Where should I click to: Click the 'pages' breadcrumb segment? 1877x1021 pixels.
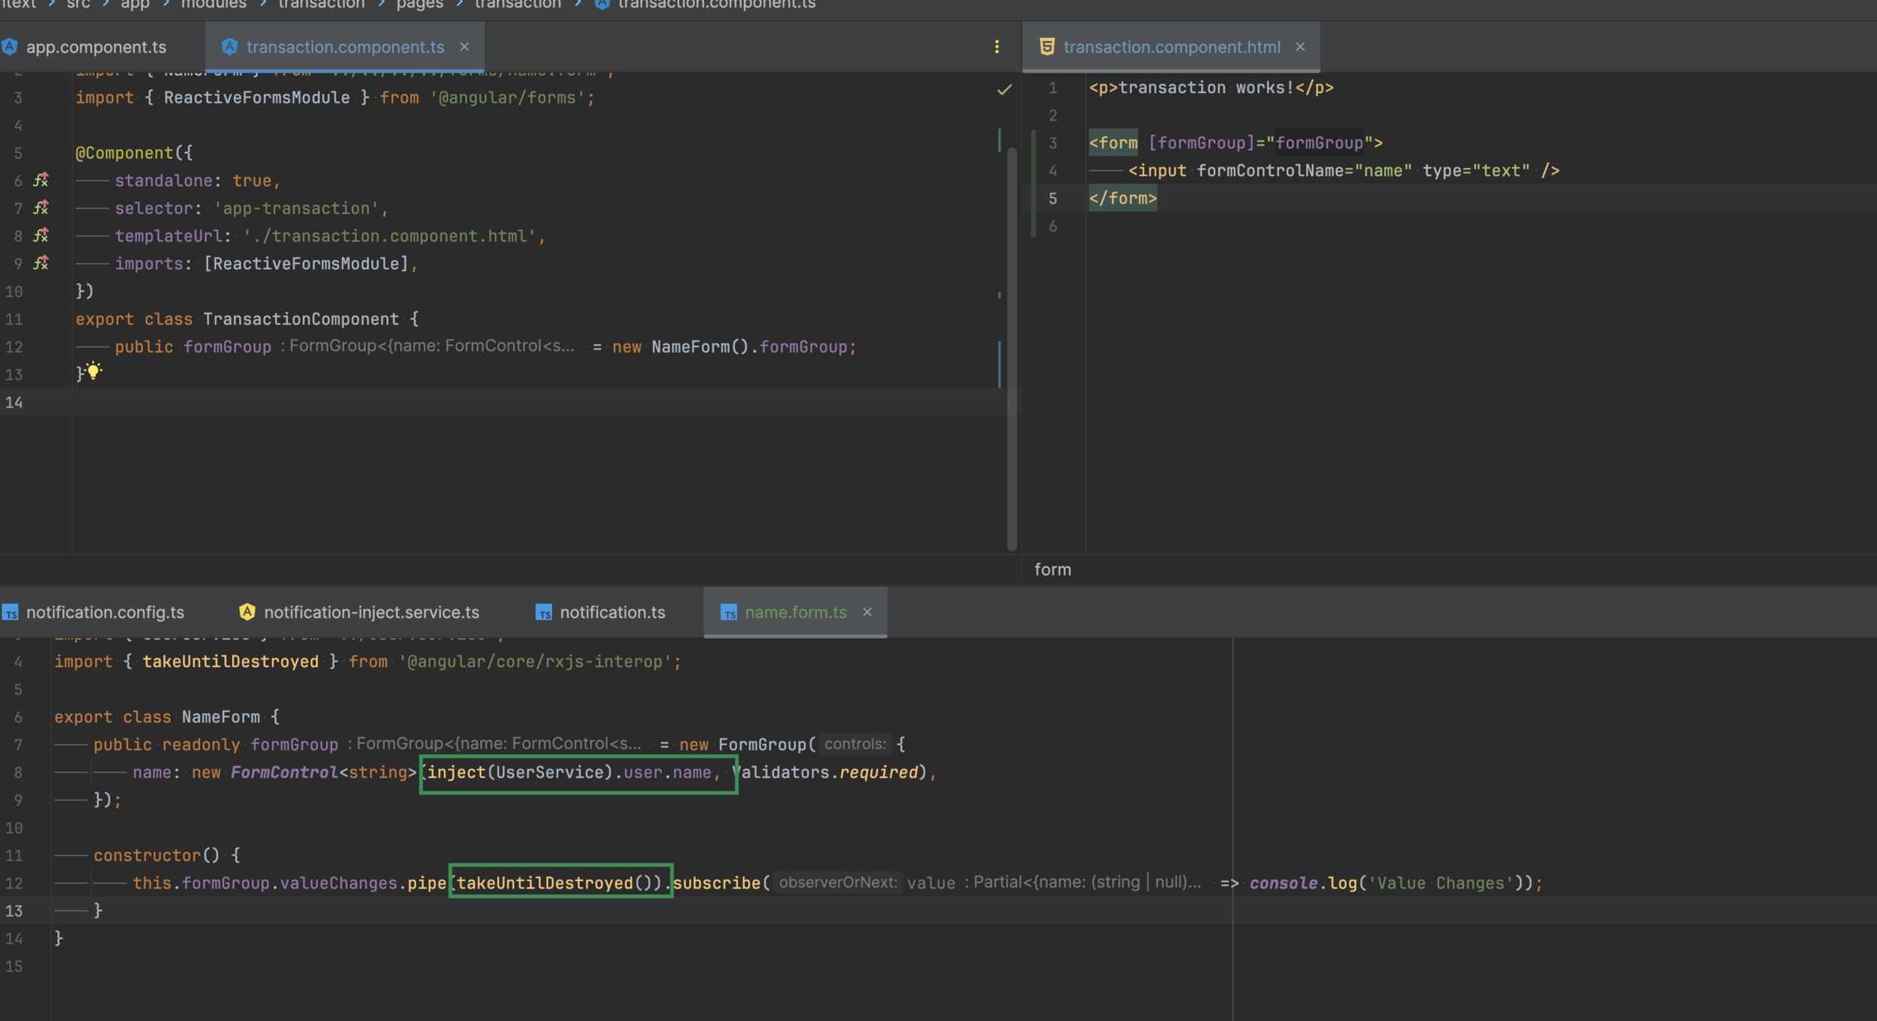pyautogui.click(x=419, y=5)
